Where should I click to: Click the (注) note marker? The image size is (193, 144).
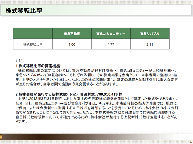19,61
